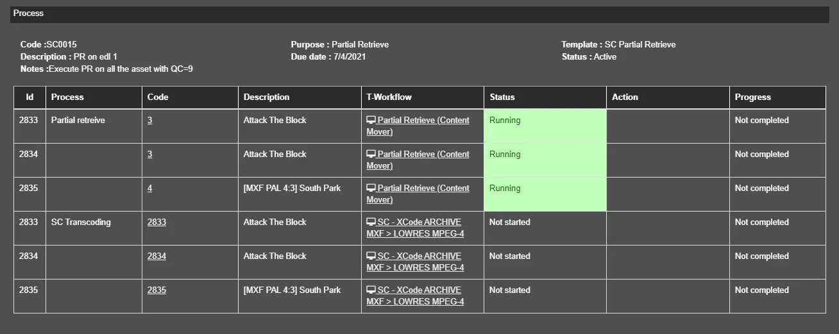Follow the code link 2835
This screenshot has width=839, height=334.
(157, 290)
